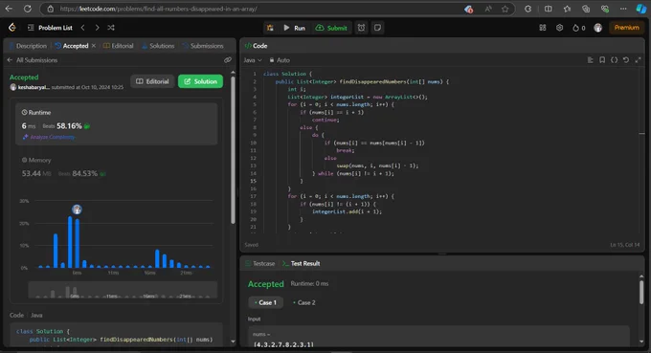Click the mini runtime distribution overview

click(123, 290)
